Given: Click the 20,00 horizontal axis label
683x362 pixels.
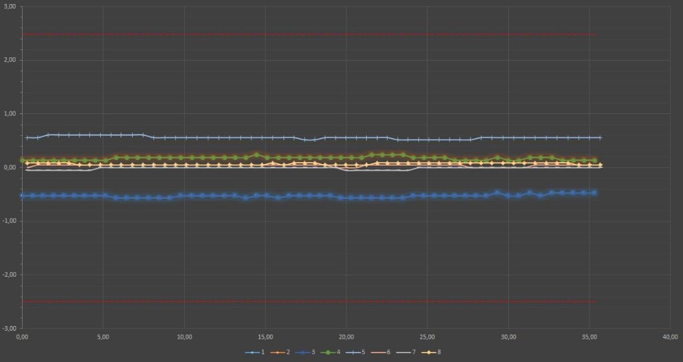Looking at the screenshot, I should 347,336.
